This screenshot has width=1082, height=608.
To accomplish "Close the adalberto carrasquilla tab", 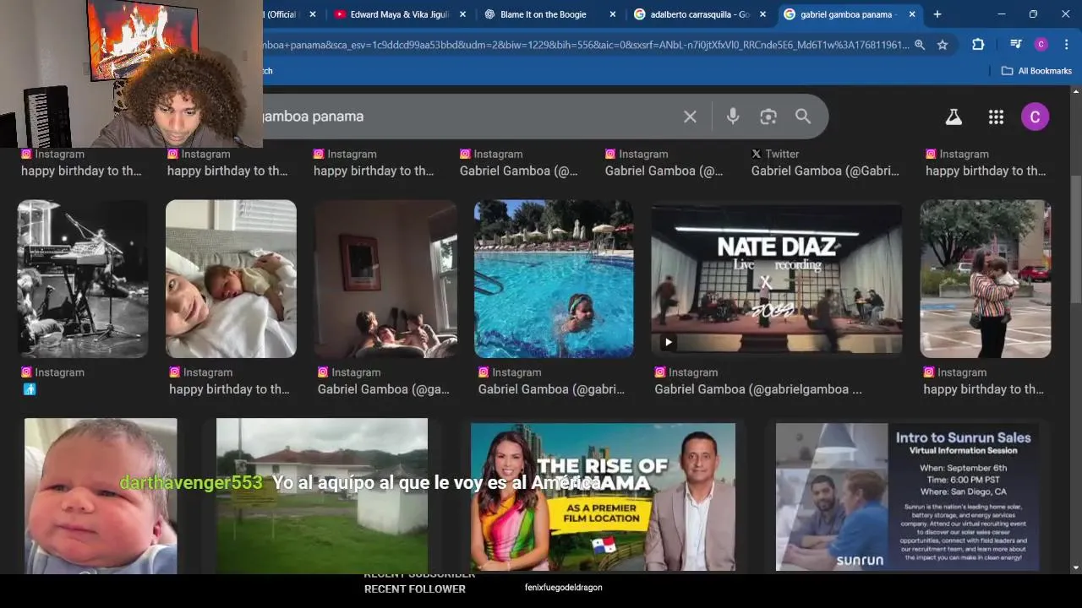I will (x=762, y=14).
